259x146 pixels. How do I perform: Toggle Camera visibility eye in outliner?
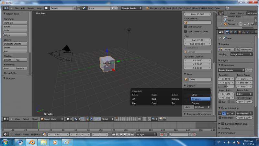245,24
